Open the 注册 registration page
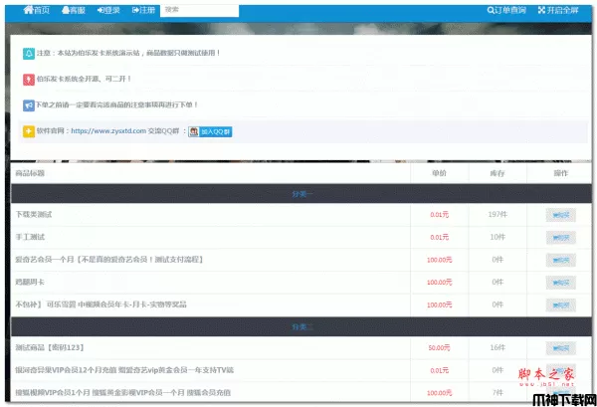Screen dimensions: 597x407 coord(143,10)
